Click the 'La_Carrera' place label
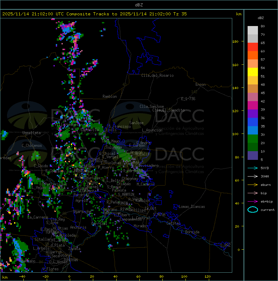The height and width of the screenshot is (281, 278). [x=38, y=217]
